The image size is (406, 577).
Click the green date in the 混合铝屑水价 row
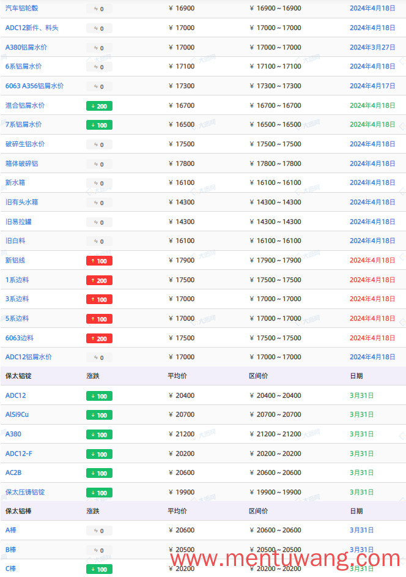(x=372, y=105)
